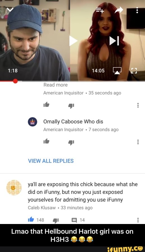Open options for 35 seconds ago reply
Image resolution: width=145 pixels, height=252 pixels.
138,105
